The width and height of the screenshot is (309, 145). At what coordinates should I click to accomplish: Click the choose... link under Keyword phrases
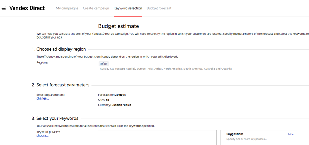42,136
